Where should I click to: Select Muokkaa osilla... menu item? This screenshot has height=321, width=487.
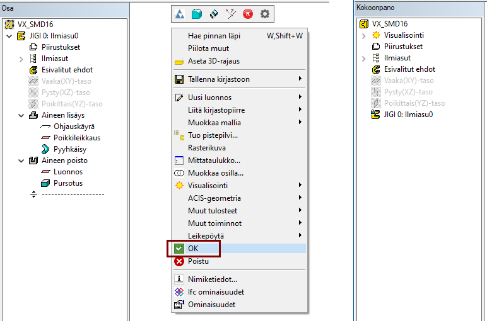tap(239, 173)
